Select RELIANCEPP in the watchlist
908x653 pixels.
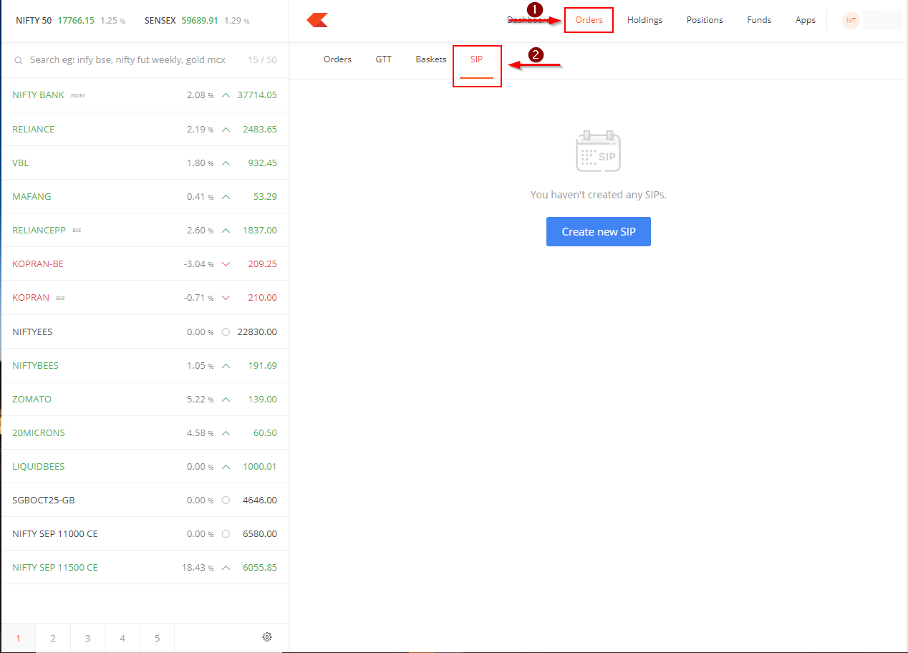[145, 231]
